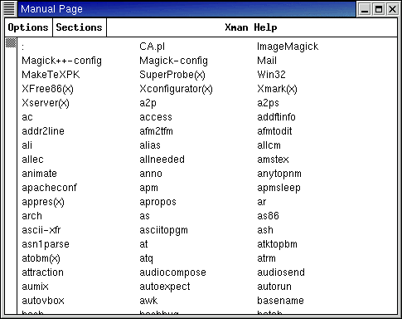Maximize the Manual Page window
Viewport: 402px width, 319px height.
pos(379,9)
